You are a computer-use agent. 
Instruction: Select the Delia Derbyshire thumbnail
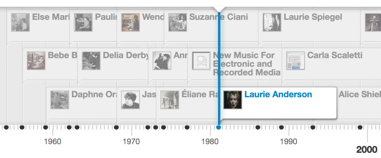click(x=91, y=61)
